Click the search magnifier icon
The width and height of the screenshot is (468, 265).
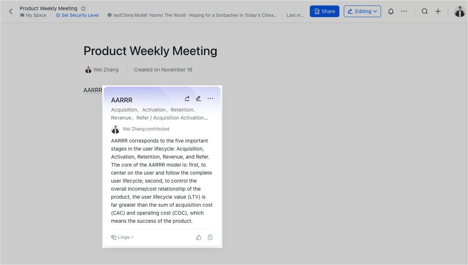coord(425,11)
